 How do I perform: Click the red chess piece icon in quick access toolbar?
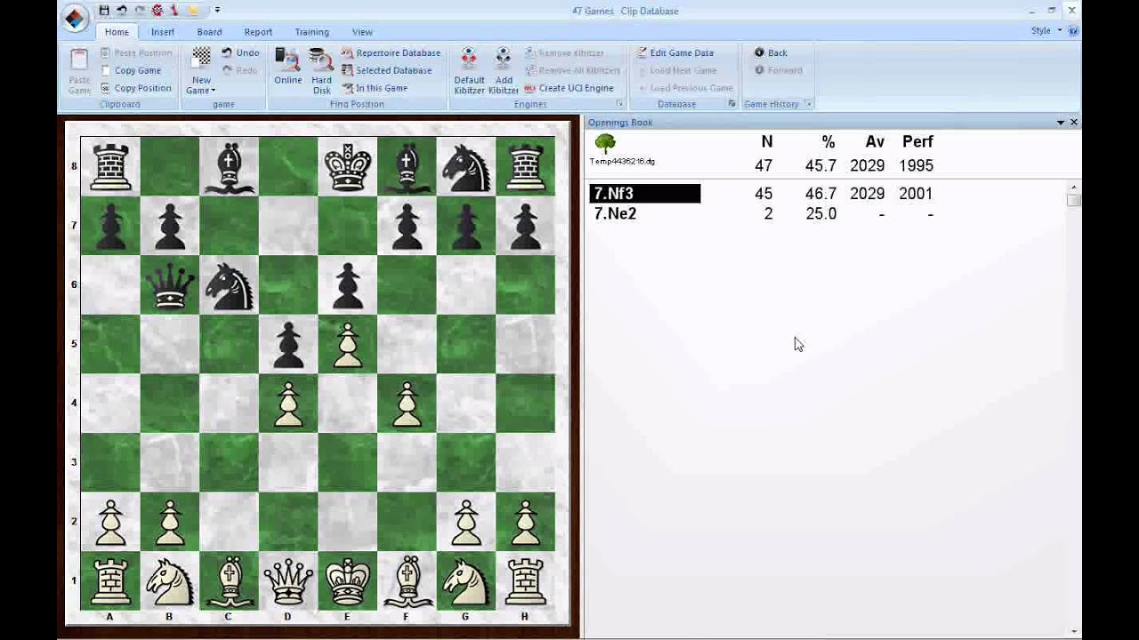point(174,11)
